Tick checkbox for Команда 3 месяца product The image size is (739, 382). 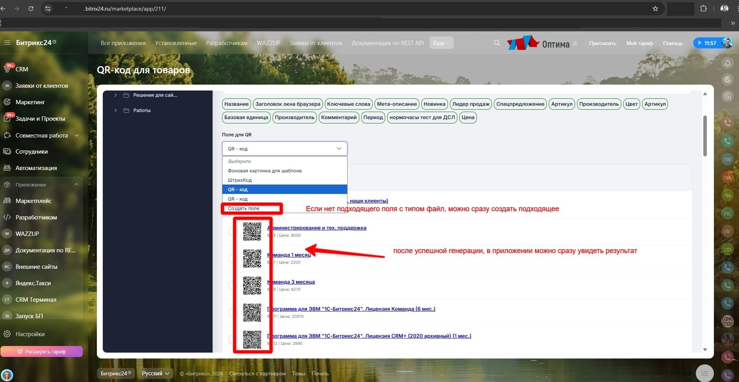click(x=232, y=286)
